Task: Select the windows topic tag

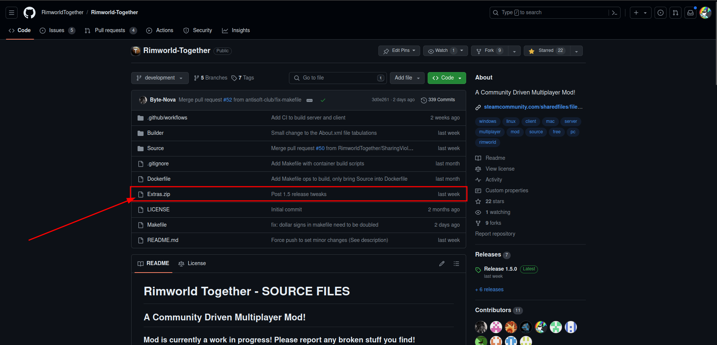Action: tap(487, 121)
